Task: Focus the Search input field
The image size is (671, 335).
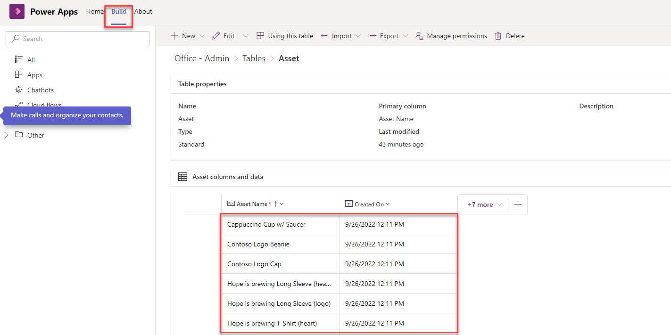Action: tap(77, 39)
